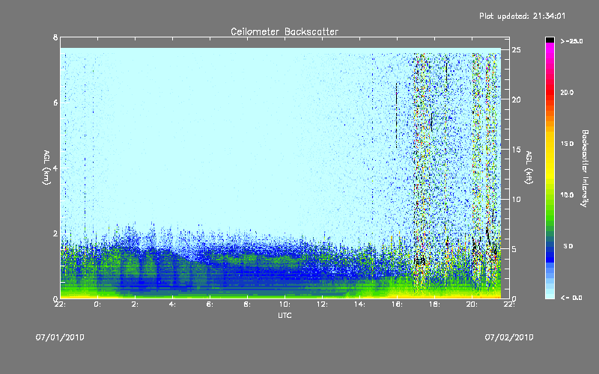The image size is (599, 374).
Task: Click the Backscatter Intensity colorbar label
Action: 585,168
